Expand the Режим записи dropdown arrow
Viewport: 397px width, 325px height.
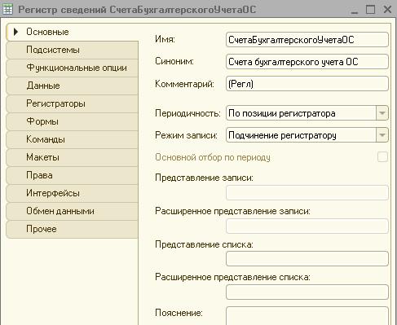[x=382, y=135]
